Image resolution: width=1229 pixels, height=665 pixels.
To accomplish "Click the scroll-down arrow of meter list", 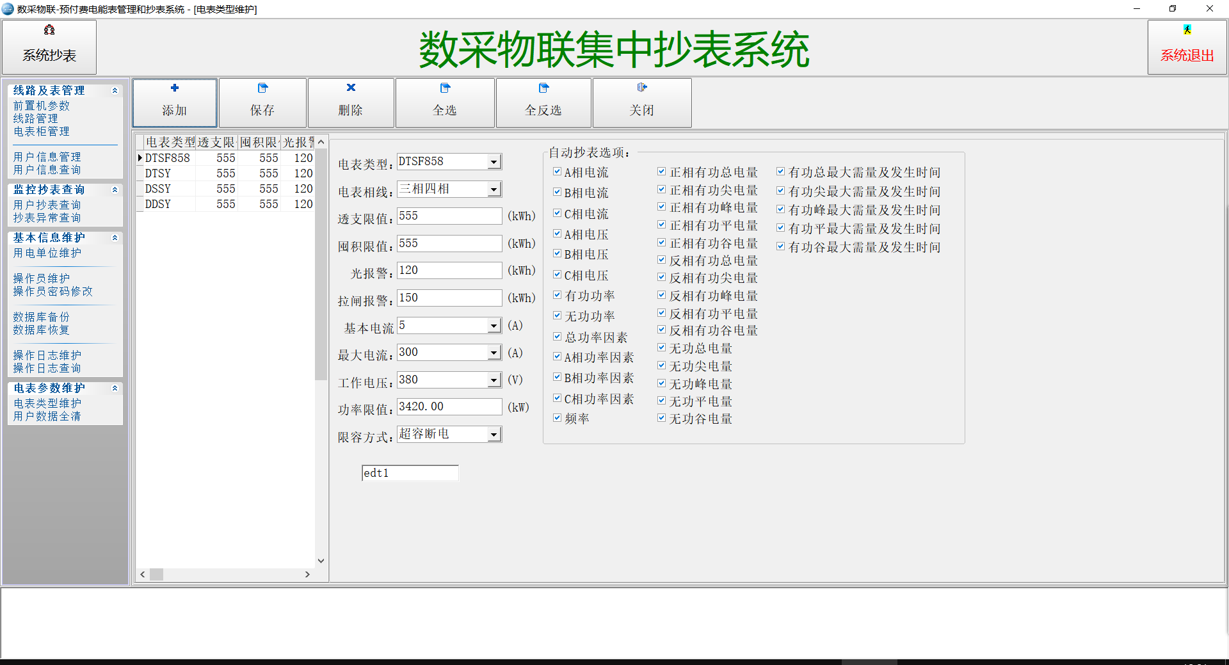I will [x=321, y=561].
